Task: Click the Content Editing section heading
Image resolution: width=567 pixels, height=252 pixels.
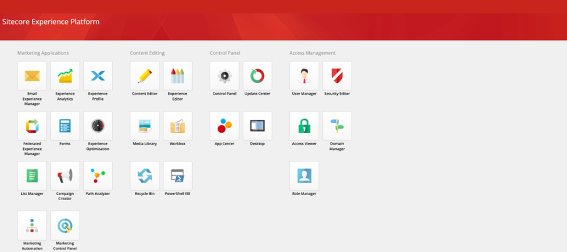Action: (147, 53)
